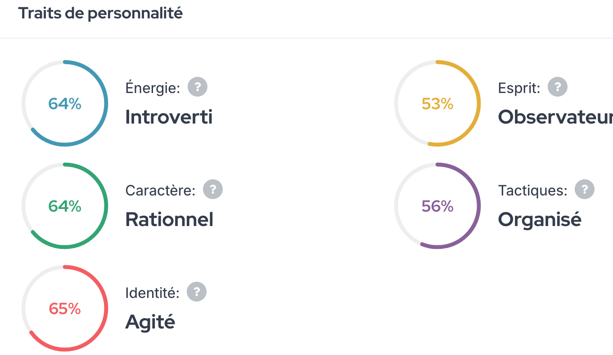Select the Identité: label text
The image size is (613, 355).
(x=152, y=293)
